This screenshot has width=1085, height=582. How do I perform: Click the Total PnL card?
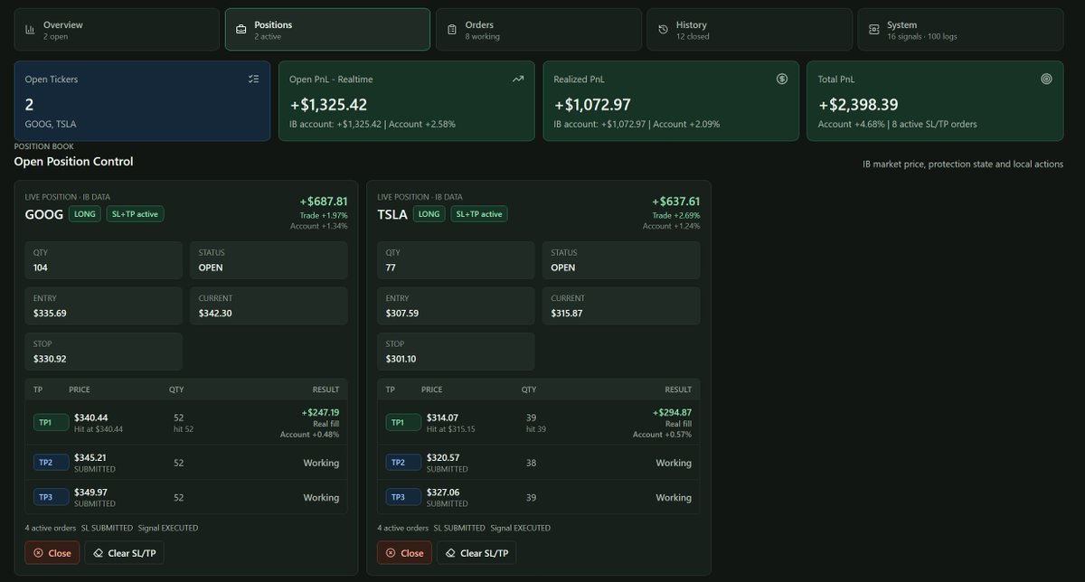pos(935,101)
